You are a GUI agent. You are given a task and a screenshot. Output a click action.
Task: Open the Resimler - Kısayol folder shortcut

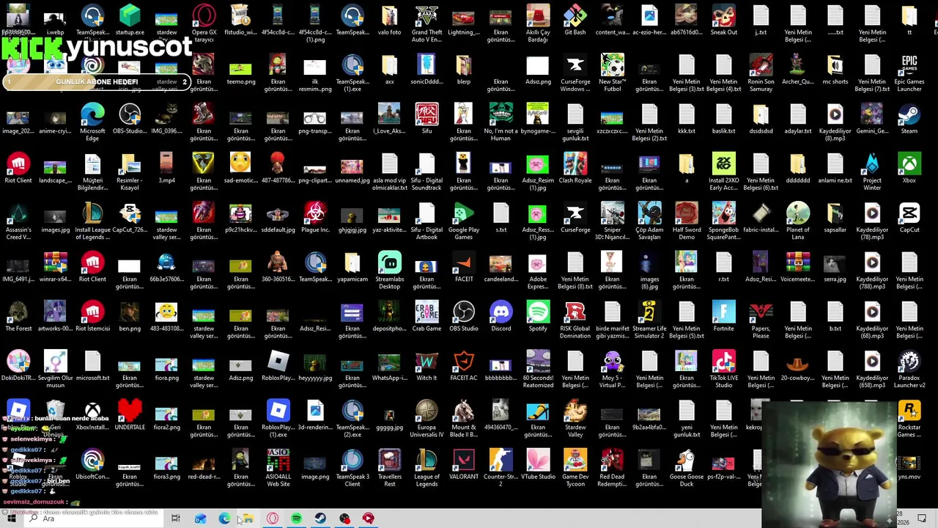(130, 172)
